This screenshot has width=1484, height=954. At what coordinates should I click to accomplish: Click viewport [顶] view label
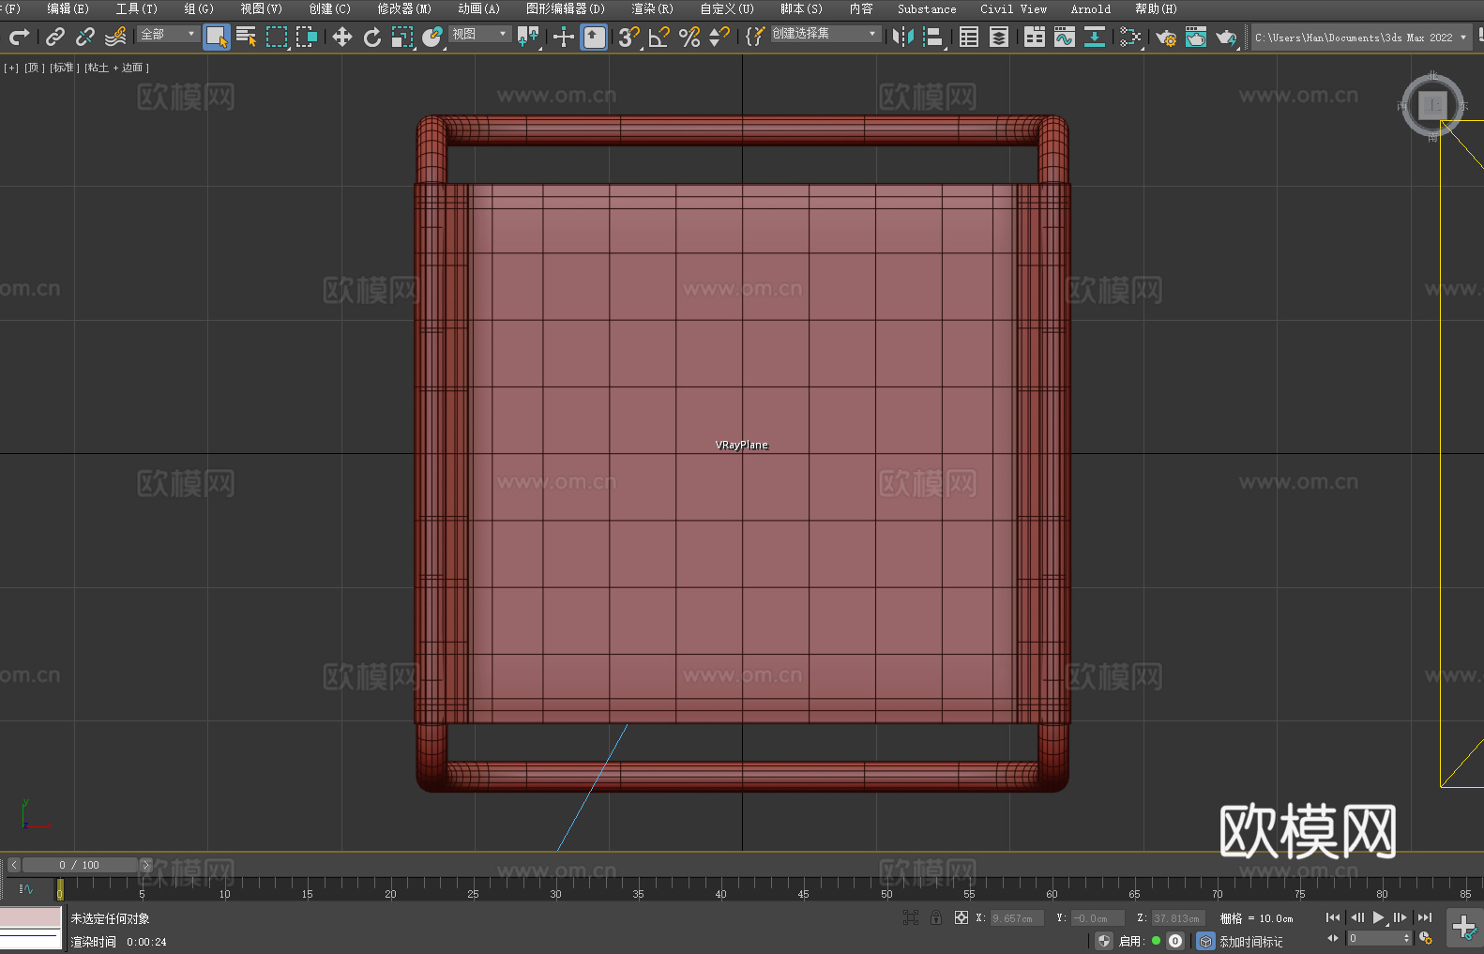tap(34, 68)
